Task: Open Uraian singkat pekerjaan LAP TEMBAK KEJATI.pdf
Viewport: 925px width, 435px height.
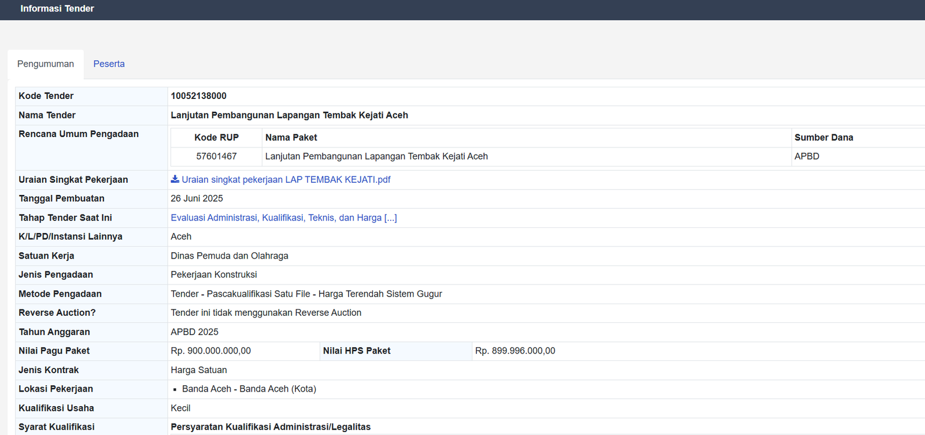Action: [x=286, y=180]
